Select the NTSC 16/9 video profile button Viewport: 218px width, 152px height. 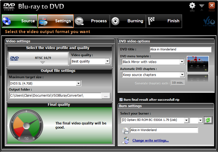pyautogui.click(x=39, y=59)
